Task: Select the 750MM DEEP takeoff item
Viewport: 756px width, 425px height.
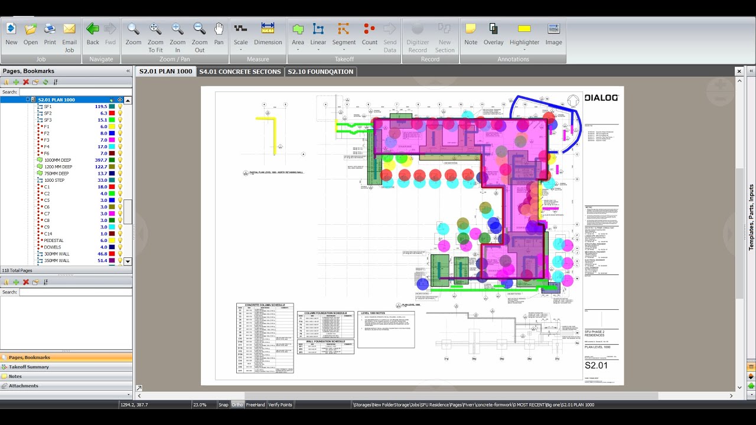Action: point(56,174)
